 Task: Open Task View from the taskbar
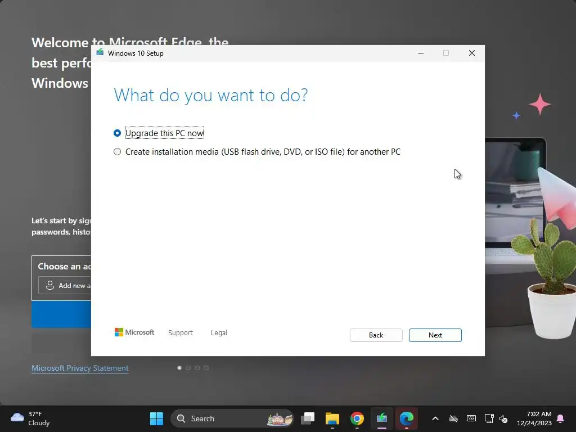[308, 418]
